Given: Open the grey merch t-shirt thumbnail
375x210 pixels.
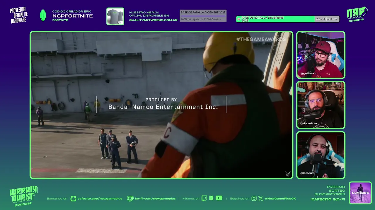Looking at the screenshot, I should pyautogui.click(x=115, y=16).
